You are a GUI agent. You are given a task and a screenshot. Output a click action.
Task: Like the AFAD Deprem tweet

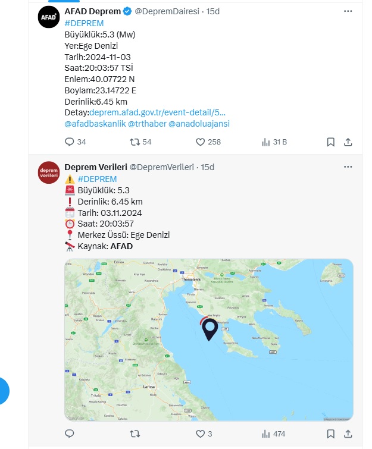(201, 142)
